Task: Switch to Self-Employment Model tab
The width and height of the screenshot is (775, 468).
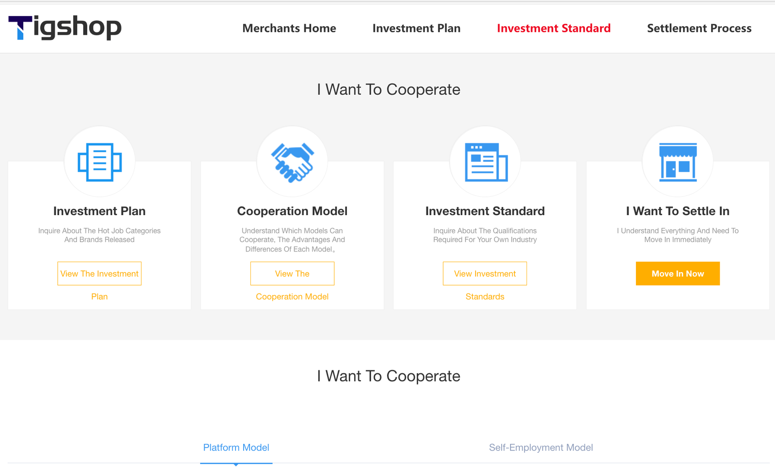Action: pos(541,448)
